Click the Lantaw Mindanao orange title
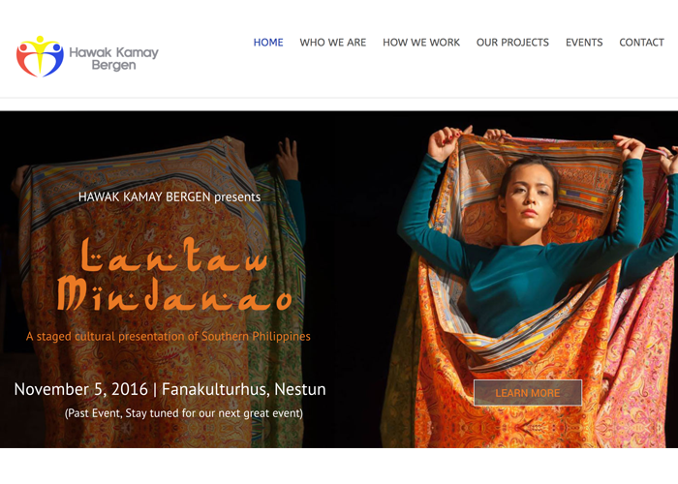678x484 pixels. click(x=174, y=275)
